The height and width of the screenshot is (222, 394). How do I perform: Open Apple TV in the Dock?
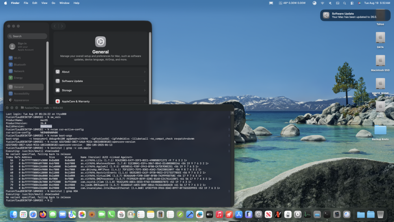[209, 215]
